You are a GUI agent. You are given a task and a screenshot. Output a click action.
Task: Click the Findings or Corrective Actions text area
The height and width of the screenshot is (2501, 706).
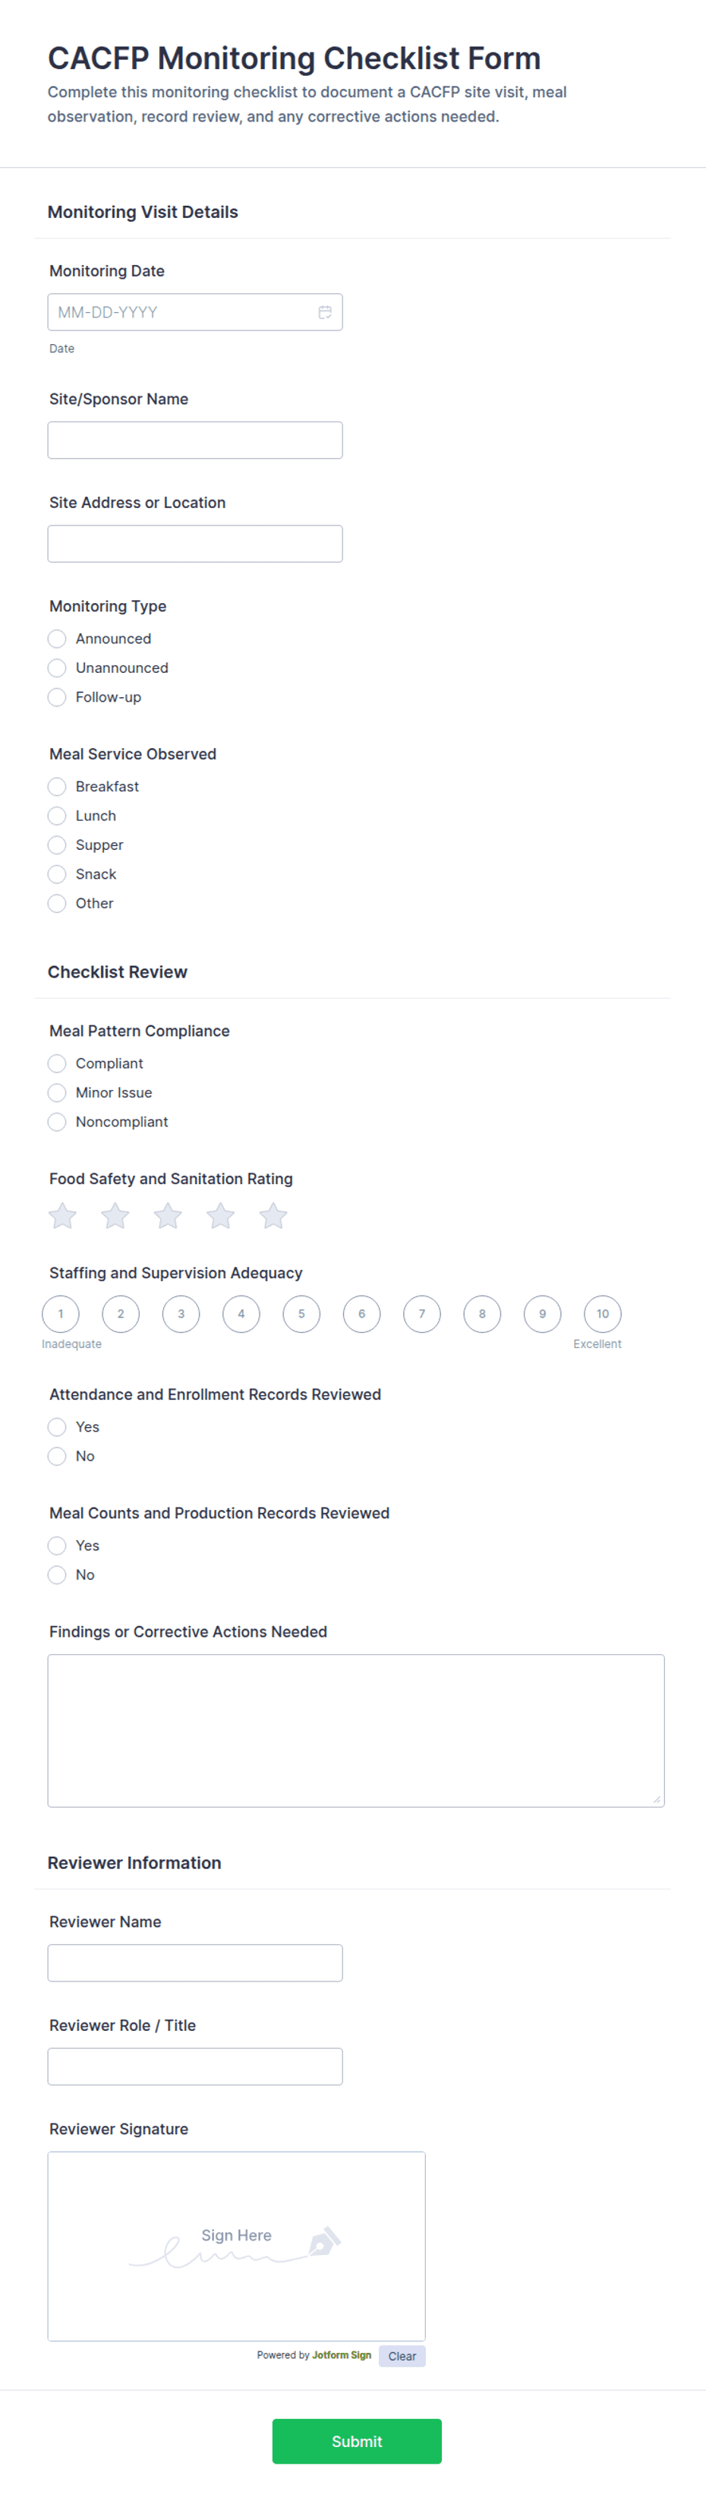pyautogui.click(x=356, y=1730)
